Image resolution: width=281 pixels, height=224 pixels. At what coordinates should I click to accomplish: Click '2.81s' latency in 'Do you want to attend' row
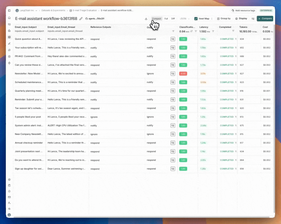pos(203,160)
